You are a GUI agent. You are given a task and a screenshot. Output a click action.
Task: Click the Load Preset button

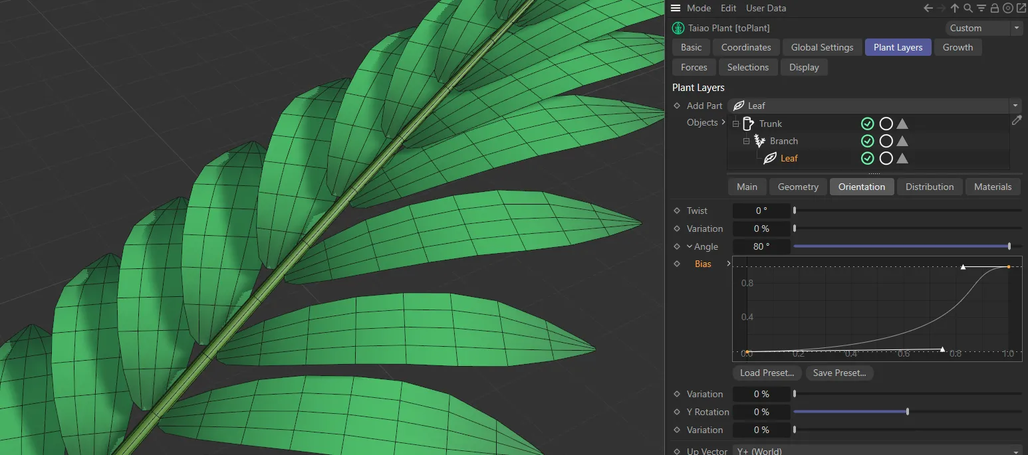point(766,373)
